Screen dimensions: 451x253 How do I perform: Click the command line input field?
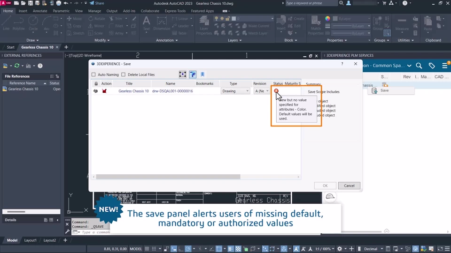[x=95, y=232]
